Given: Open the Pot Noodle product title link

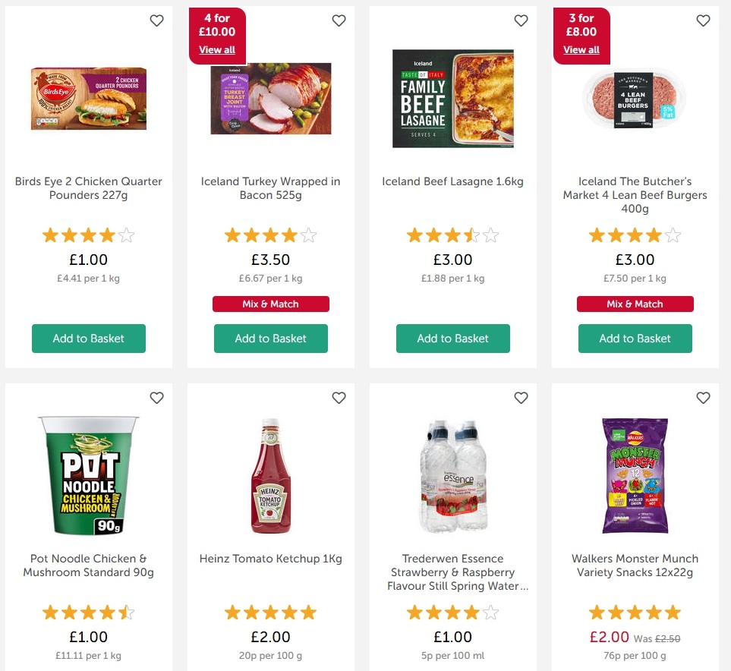Looking at the screenshot, I should 88,565.
